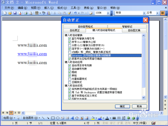Open the 绘图 drawing menu dropdown
Viewport: 168px width, 126px height.
pos(9,118)
